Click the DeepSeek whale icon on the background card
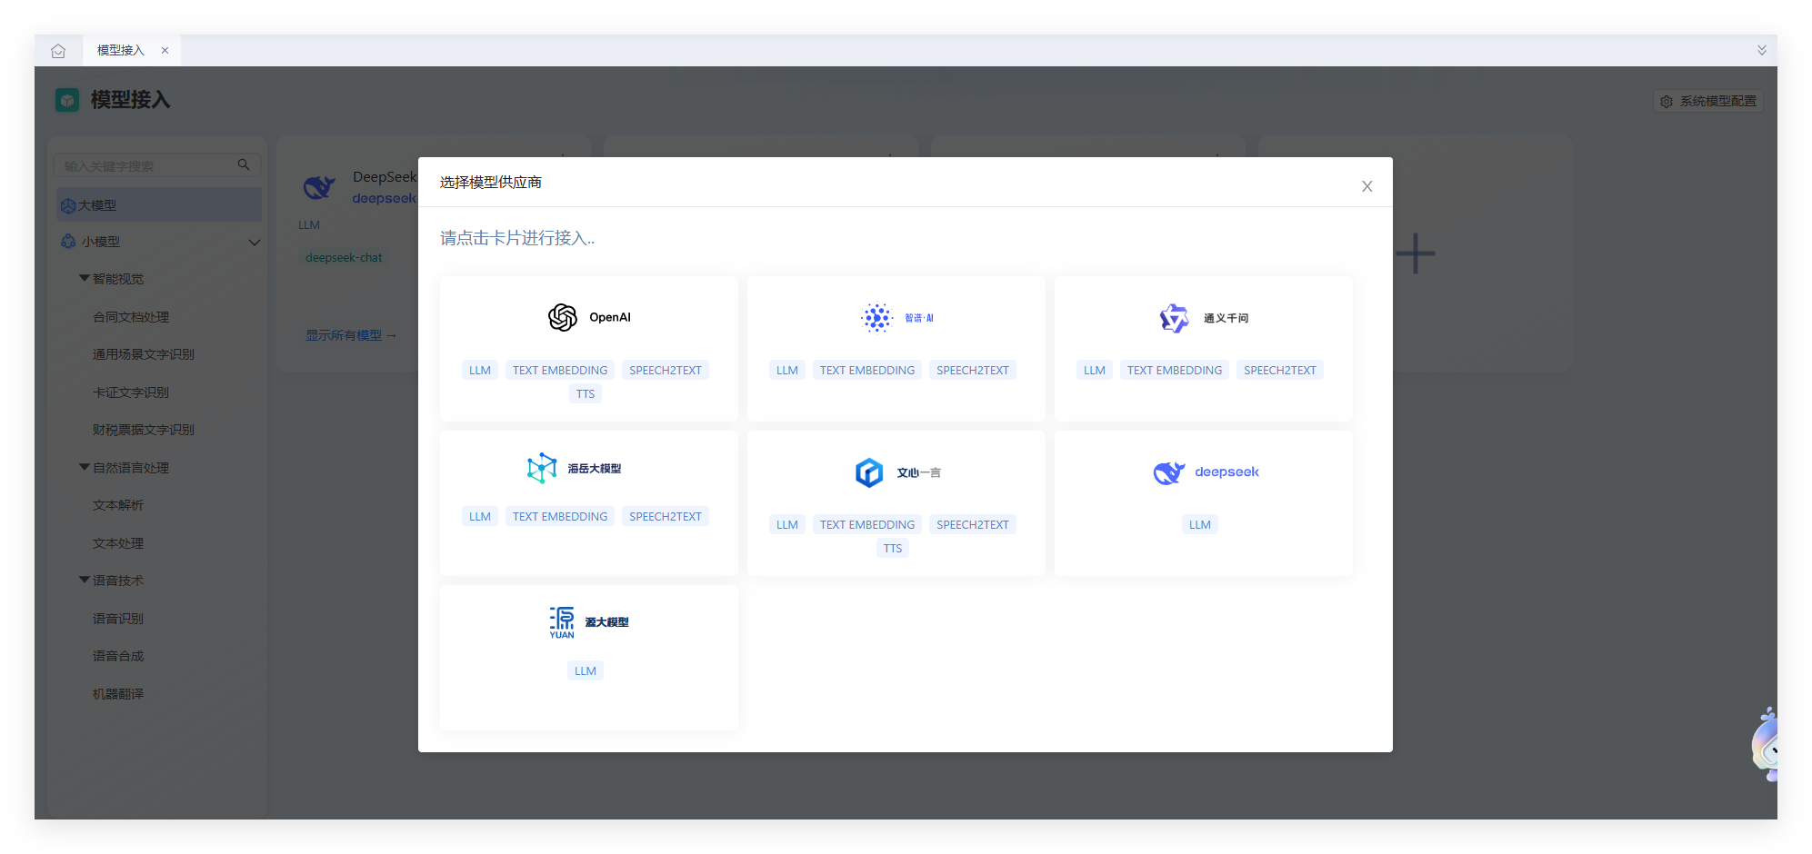The height and width of the screenshot is (854, 1812). [319, 187]
